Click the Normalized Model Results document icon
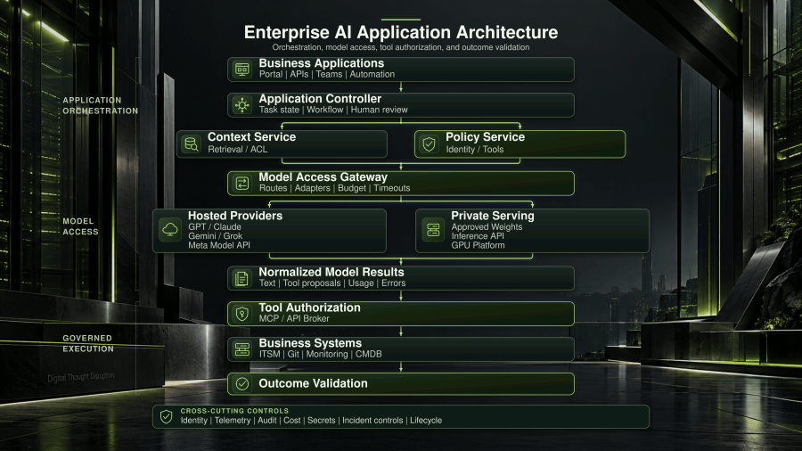Image resolution: width=802 pixels, height=451 pixels. tap(241, 278)
